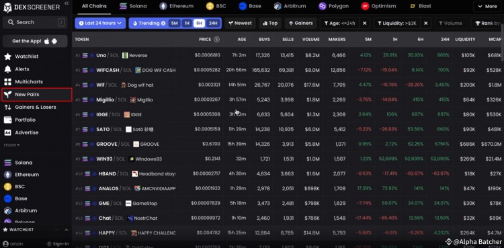
Task: Select the 5M trending interval
Action: 174,23
